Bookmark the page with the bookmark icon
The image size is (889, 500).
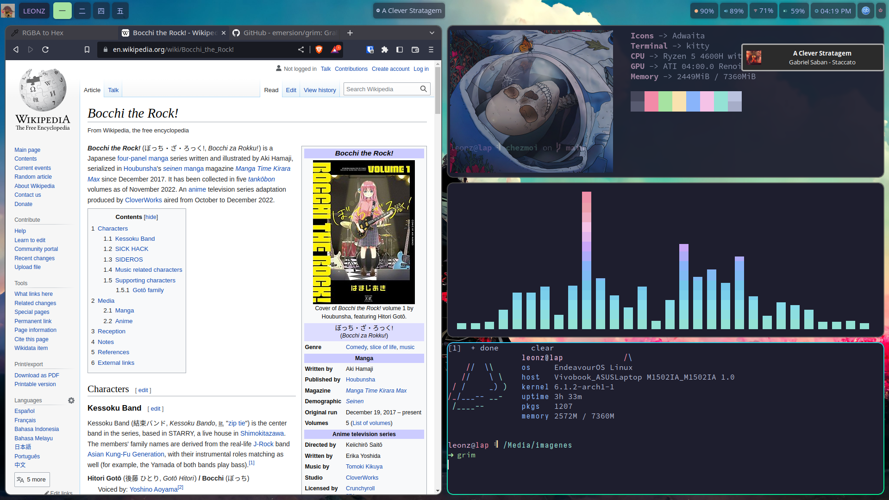[x=87, y=50]
